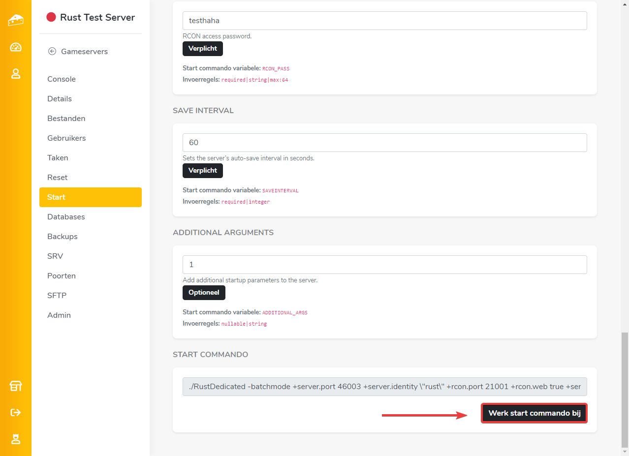629x456 pixels.
Task: Focus the Save Interval input field
Action: tap(384, 143)
